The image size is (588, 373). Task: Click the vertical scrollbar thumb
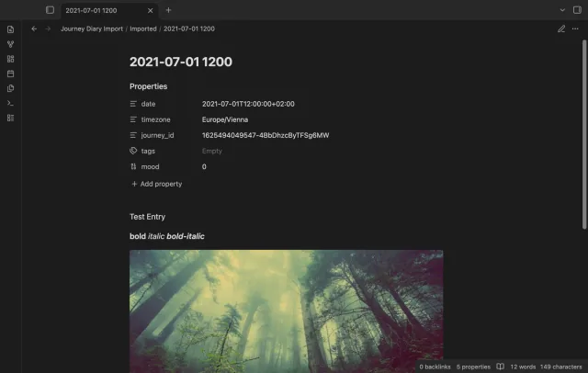click(584, 134)
